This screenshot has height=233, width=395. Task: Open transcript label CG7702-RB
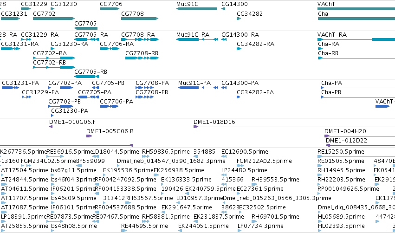tap(49, 63)
